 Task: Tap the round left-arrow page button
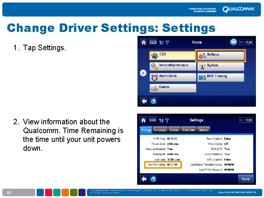[143, 73]
